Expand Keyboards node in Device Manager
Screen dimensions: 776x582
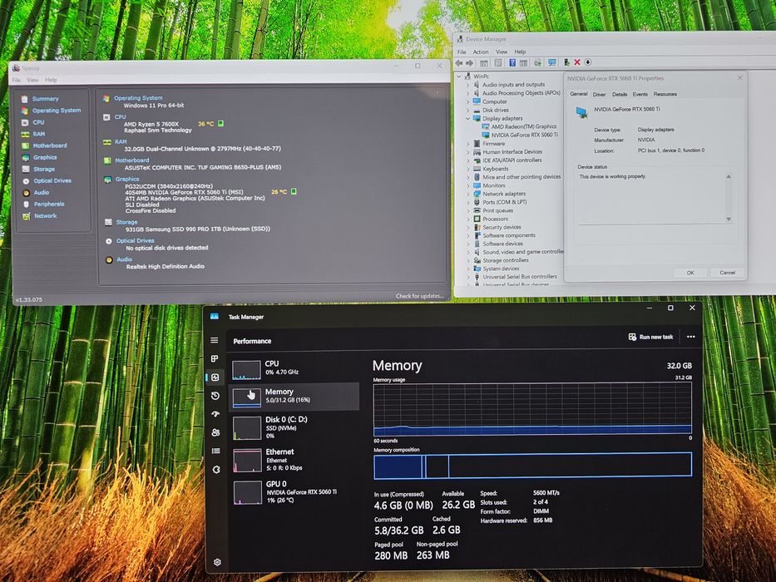468,169
